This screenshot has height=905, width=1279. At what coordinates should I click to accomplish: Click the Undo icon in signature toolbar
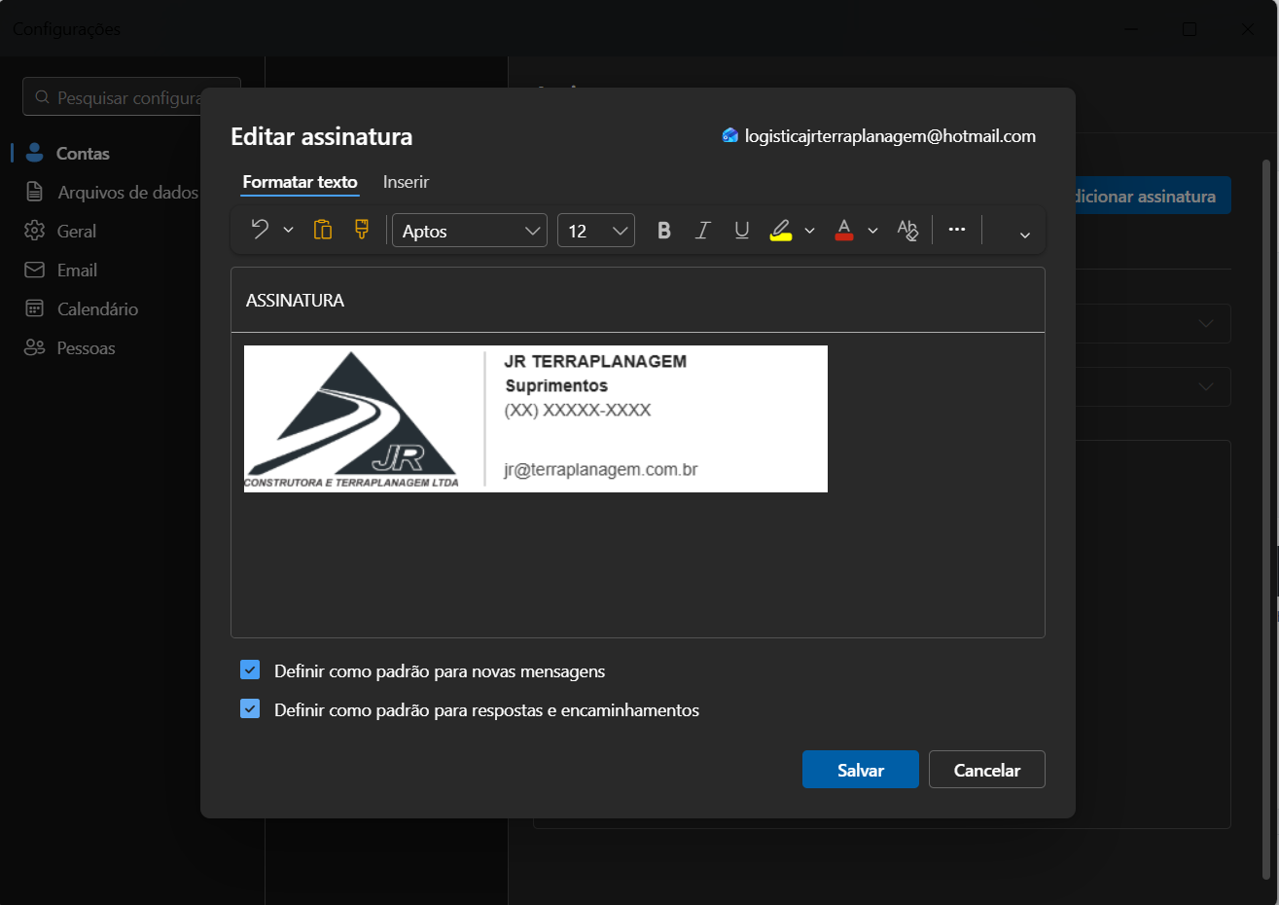[x=260, y=230]
